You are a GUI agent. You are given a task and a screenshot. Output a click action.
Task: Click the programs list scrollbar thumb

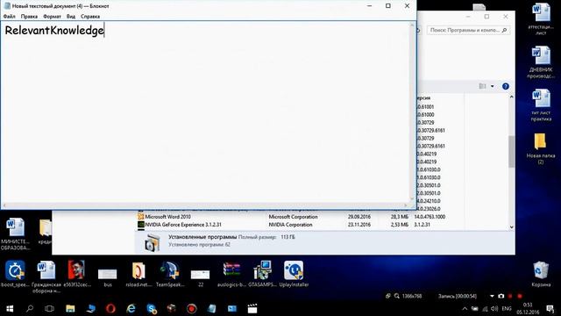[x=512, y=152]
